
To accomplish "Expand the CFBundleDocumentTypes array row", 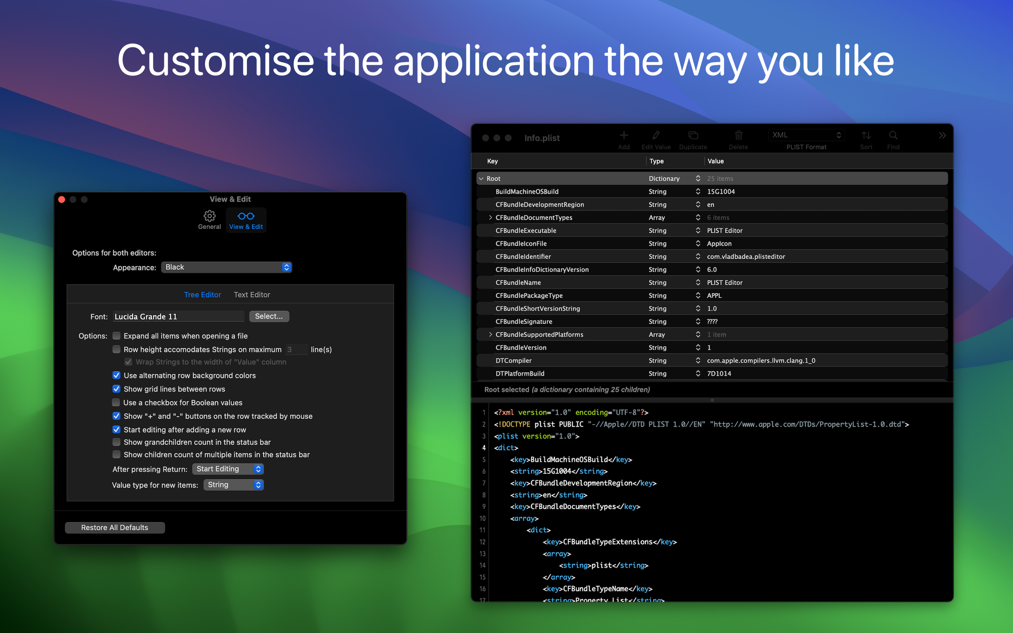I will (x=490, y=217).
